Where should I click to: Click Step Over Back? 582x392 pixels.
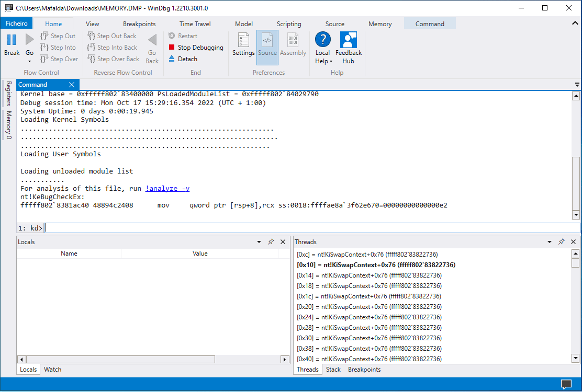113,59
